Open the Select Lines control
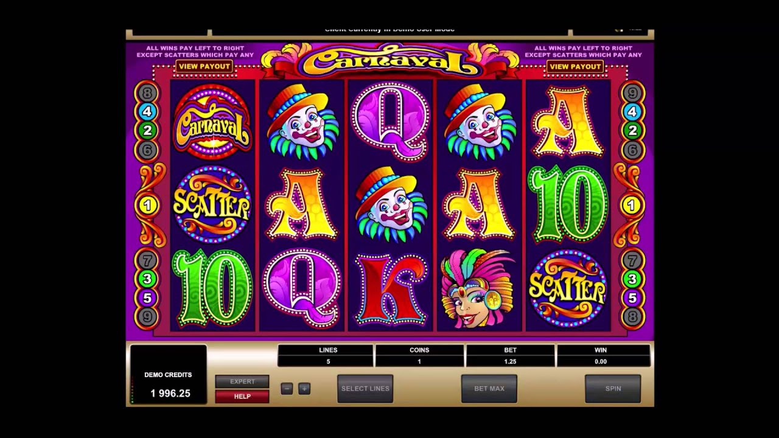 point(365,389)
